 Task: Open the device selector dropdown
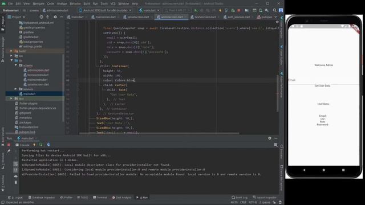[105, 10]
